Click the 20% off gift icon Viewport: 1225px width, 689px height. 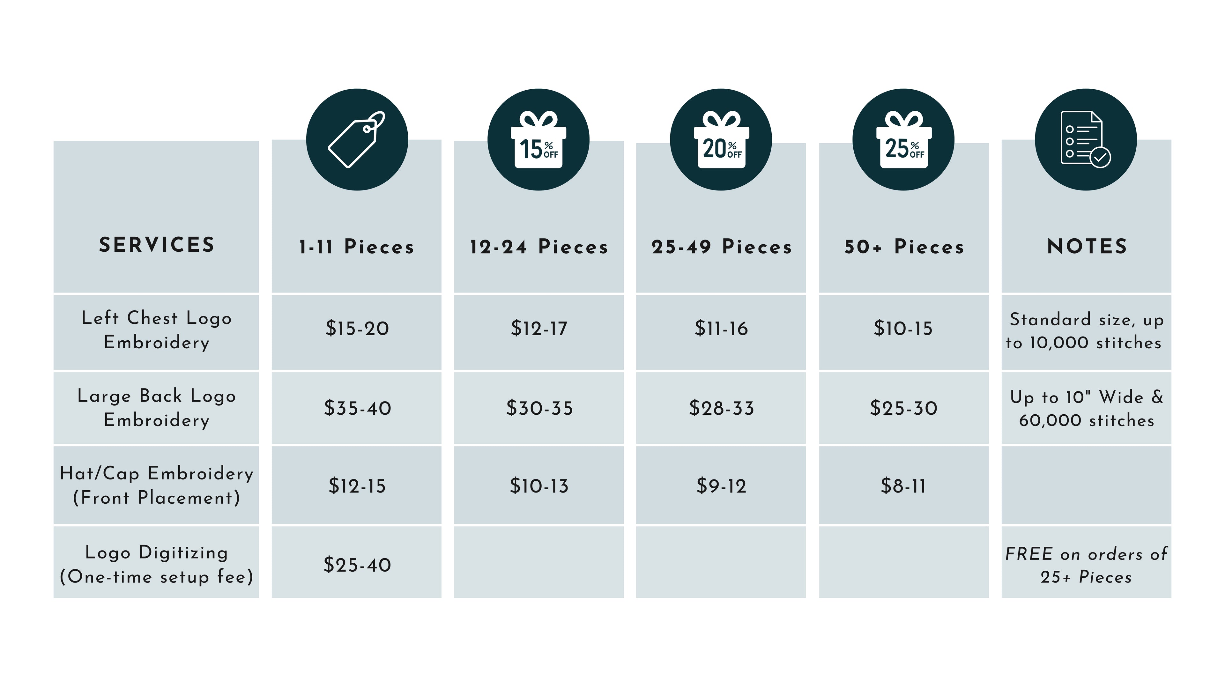click(721, 139)
